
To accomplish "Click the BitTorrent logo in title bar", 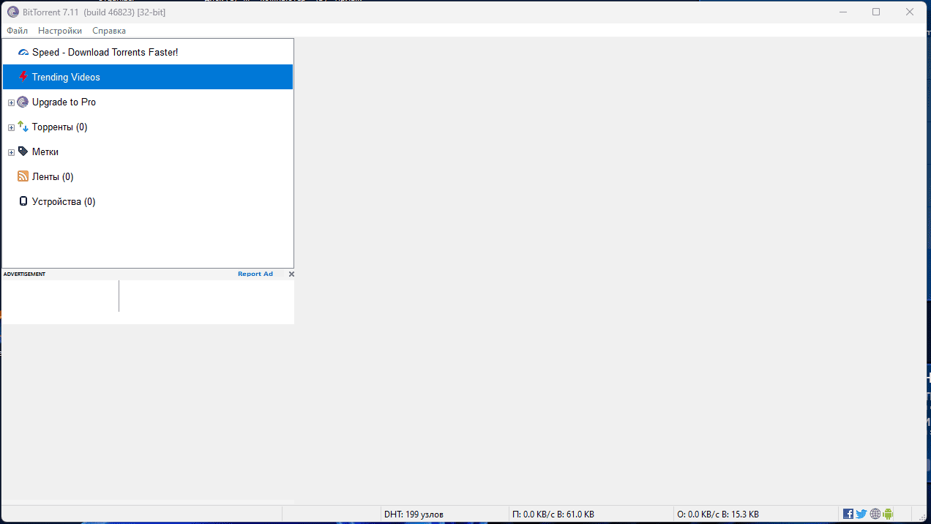I will click(x=12, y=12).
